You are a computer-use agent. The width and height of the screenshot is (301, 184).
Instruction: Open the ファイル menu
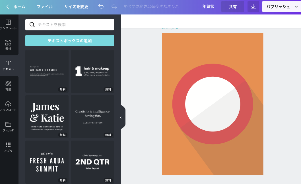(45, 7)
